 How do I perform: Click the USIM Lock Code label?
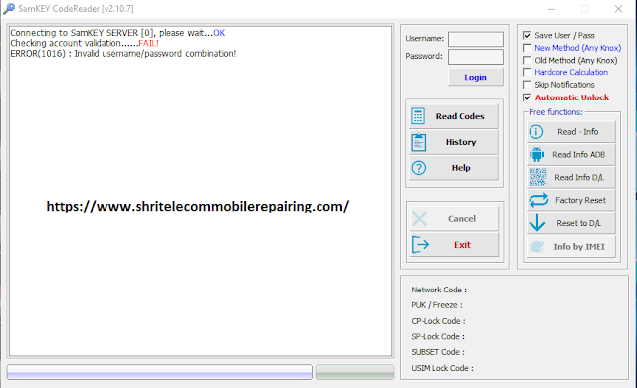click(x=442, y=368)
